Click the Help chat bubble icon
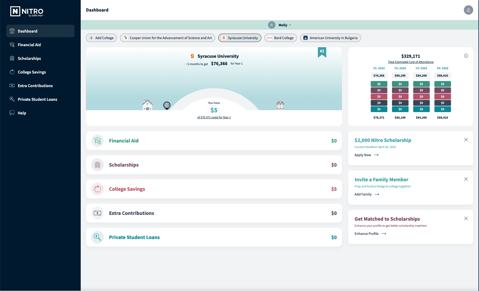This screenshot has height=291, width=479. (x=12, y=113)
